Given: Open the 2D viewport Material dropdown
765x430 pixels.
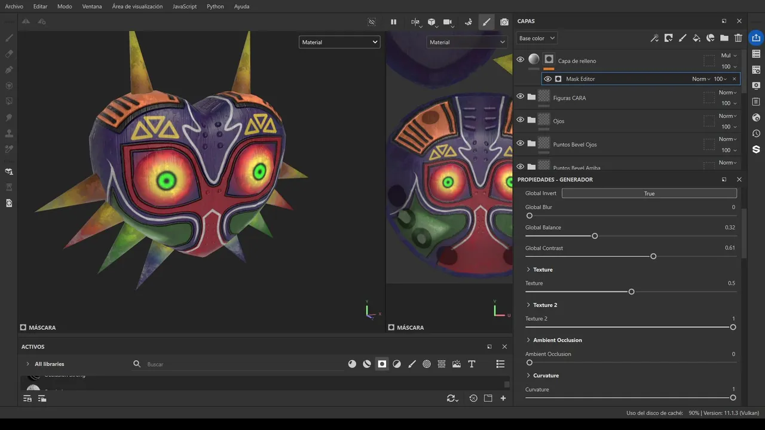Looking at the screenshot, I should (467, 42).
